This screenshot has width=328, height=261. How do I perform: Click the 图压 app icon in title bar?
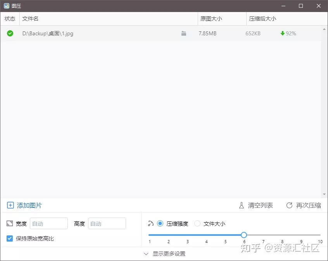(x=7, y=6)
